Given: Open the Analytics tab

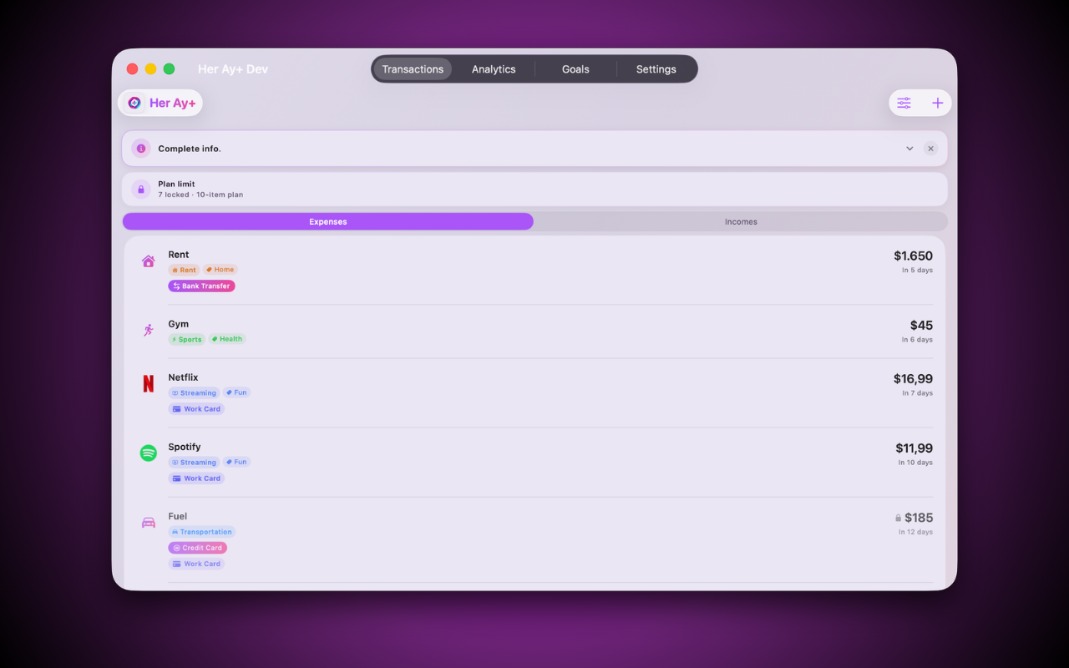Looking at the screenshot, I should pos(494,69).
